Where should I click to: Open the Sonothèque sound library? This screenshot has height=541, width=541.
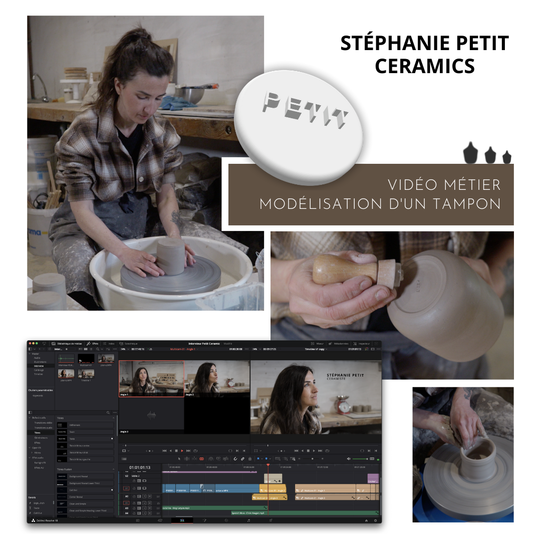(128, 344)
